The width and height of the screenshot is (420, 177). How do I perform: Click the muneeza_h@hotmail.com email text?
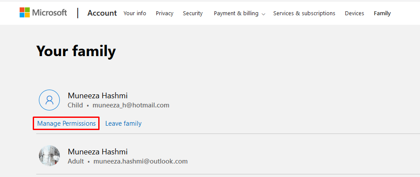coord(131,105)
